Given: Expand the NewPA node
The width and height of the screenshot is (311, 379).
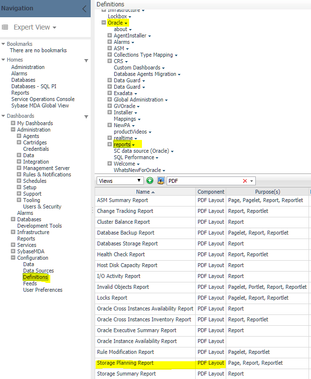Looking at the screenshot, I should pos(109,125).
